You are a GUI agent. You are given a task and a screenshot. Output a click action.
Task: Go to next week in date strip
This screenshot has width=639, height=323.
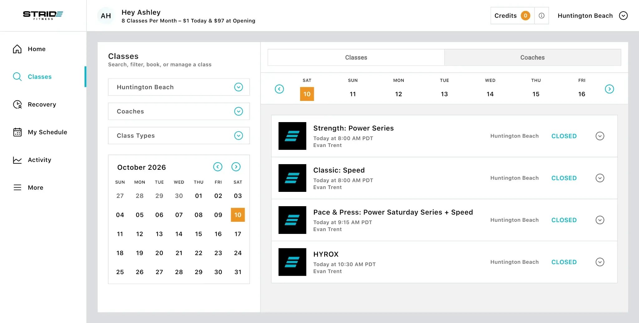coord(609,89)
